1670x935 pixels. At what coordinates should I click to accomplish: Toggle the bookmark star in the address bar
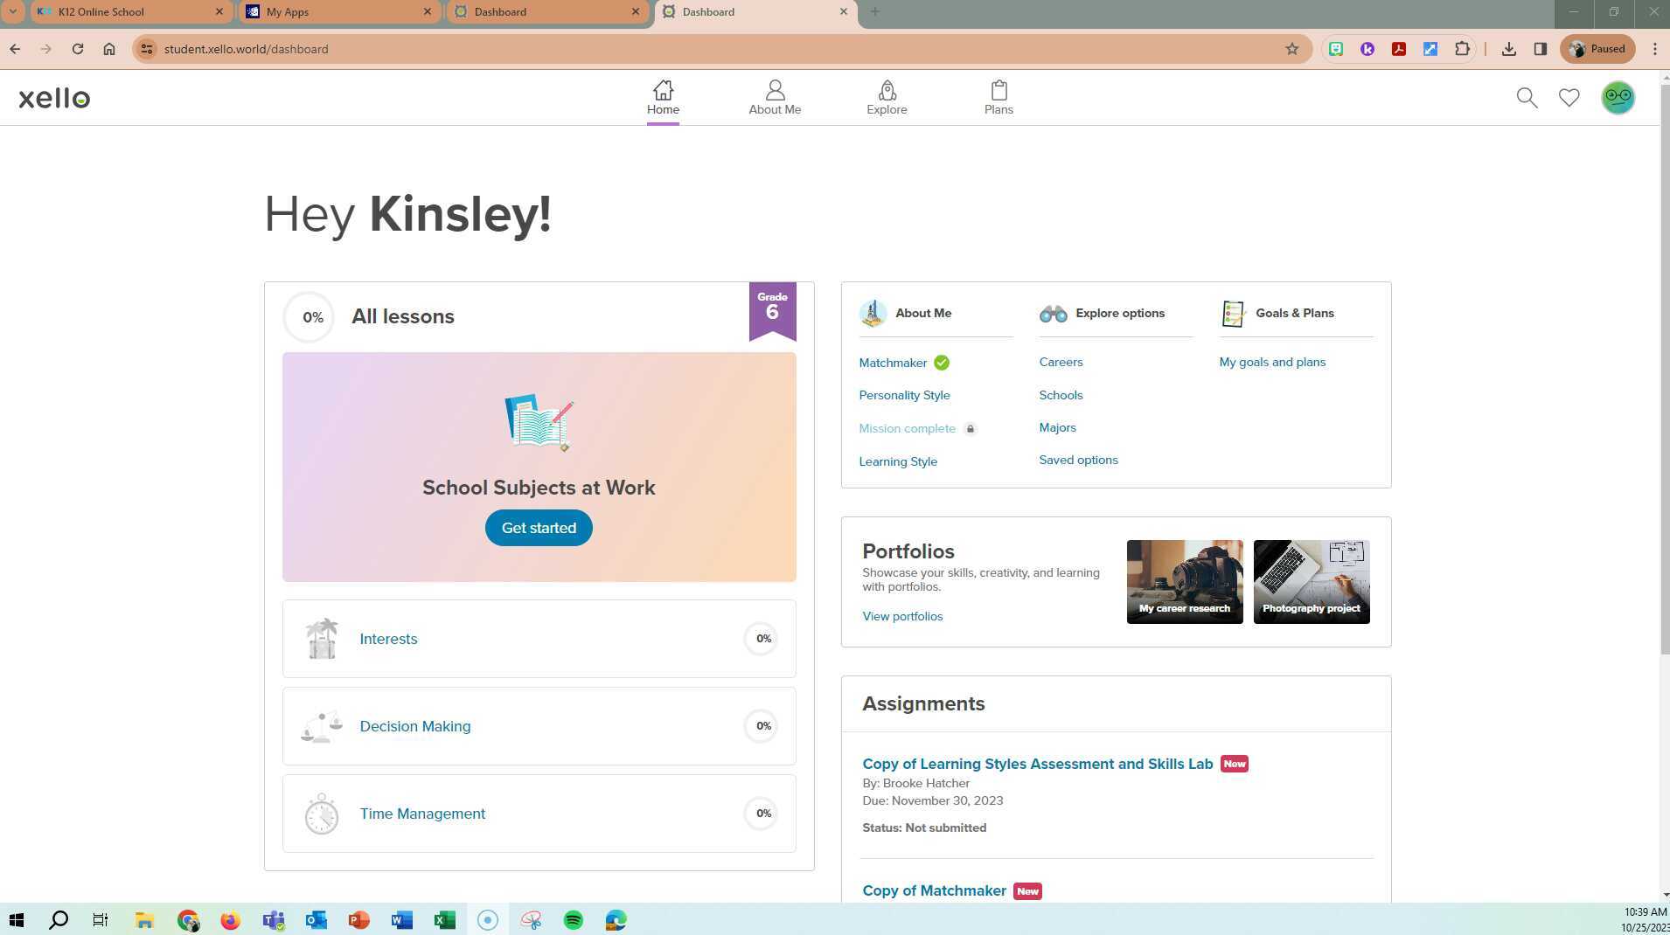pos(1292,49)
